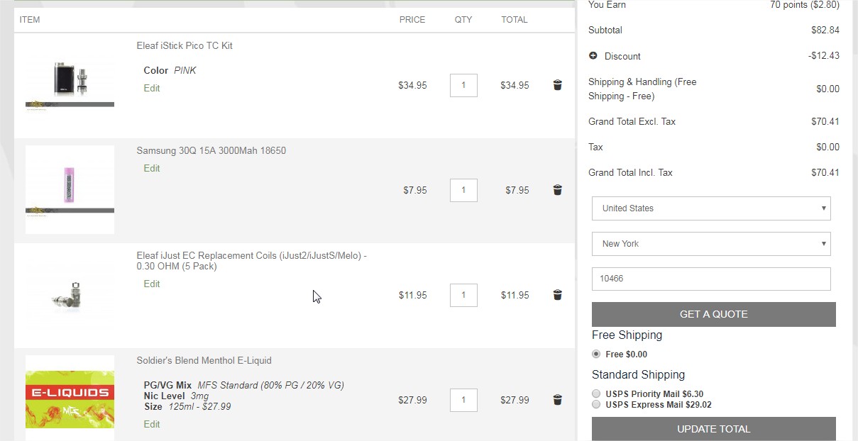Edit the Samsung 30Q battery item
858x441 pixels.
pyautogui.click(x=152, y=168)
